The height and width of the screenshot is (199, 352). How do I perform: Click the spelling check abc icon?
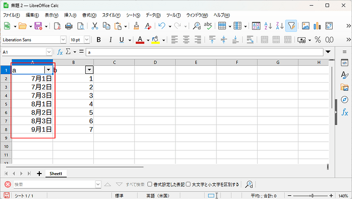pos(208,26)
